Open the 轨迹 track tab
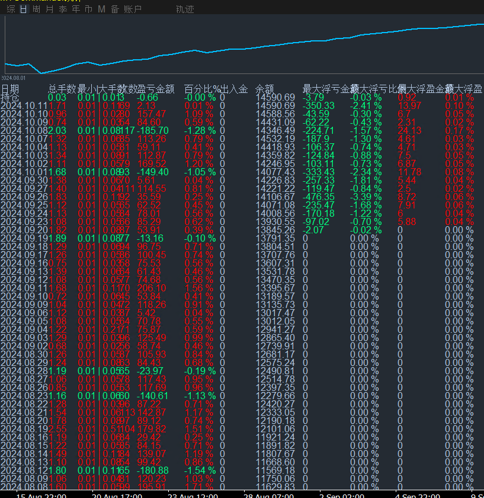Viewport: 484px width, 498px height. click(x=185, y=9)
